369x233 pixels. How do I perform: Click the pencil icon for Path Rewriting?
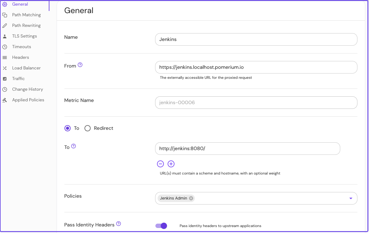coord(5,26)
